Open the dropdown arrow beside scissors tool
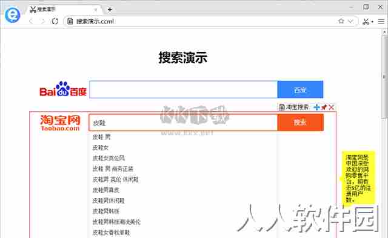This screenshot has height=238, width=388. coord(372,22)
